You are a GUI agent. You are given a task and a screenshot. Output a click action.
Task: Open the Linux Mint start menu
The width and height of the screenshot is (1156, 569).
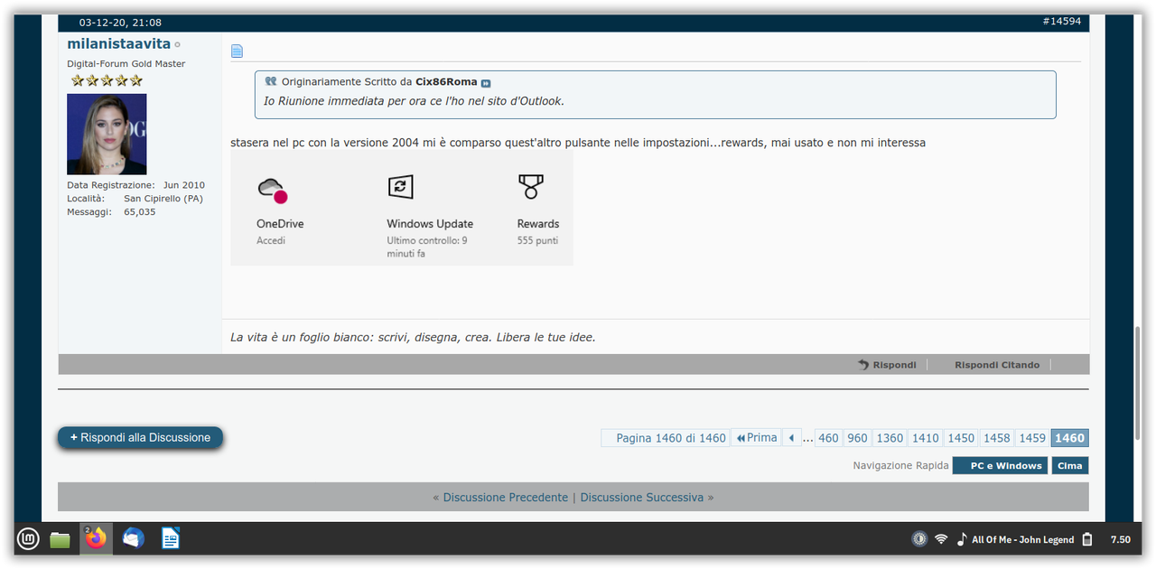tap(29, 539)
